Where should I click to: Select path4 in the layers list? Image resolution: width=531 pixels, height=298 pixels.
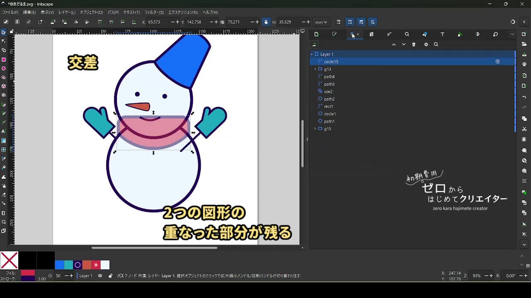[329, 77]
